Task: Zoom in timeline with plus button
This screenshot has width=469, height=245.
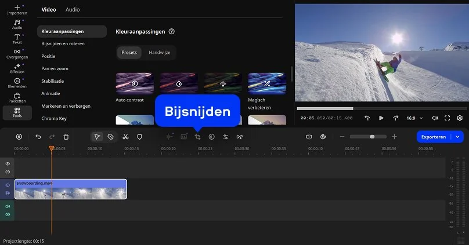Action: point(394,137)
